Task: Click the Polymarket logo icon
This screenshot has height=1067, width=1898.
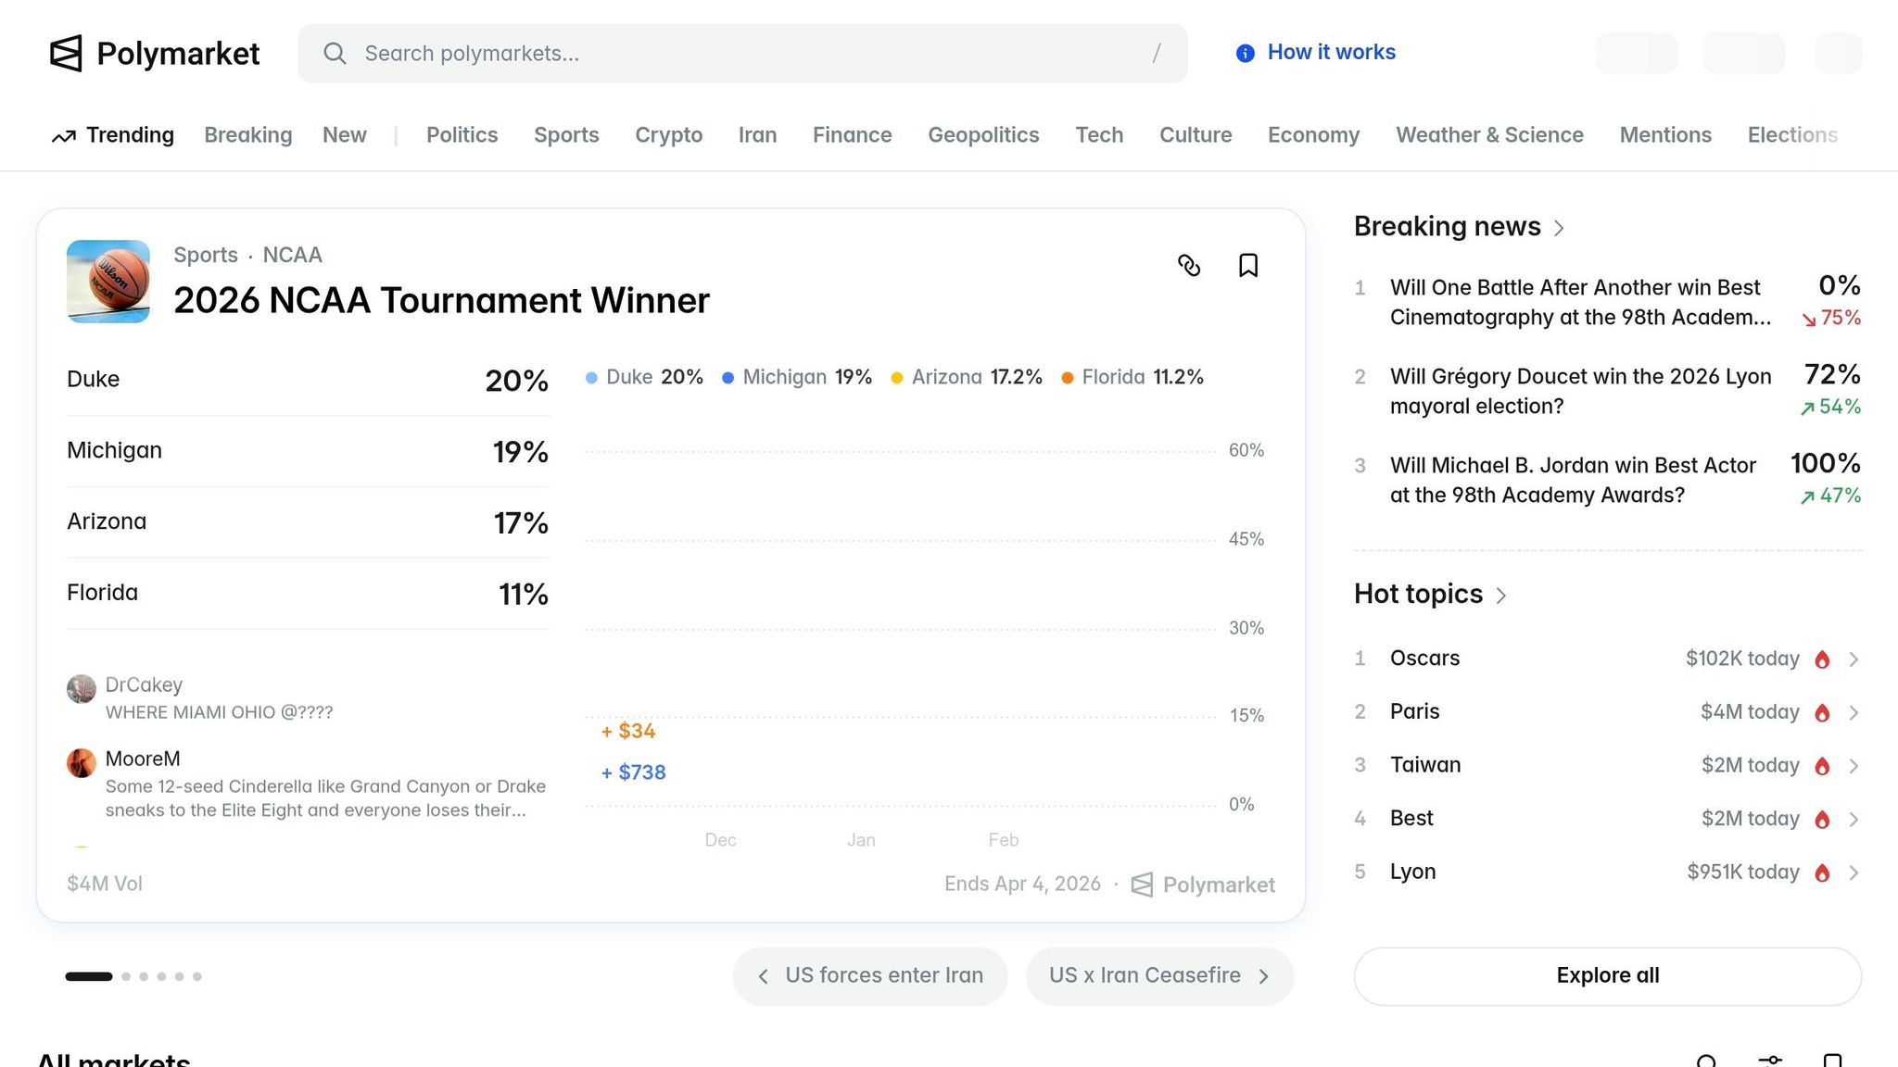Action: [66, 54]
